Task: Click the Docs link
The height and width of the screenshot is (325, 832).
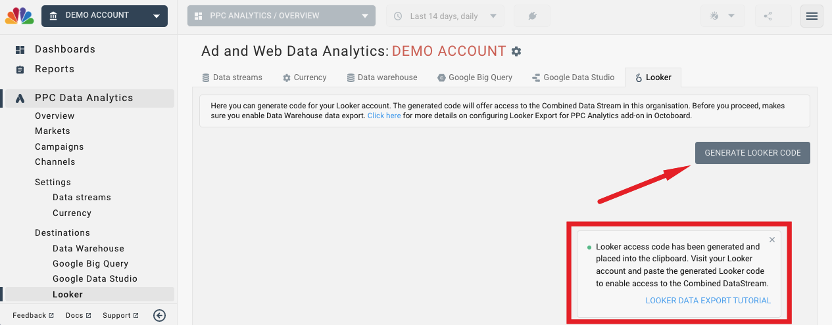Action: pos(78,315)
